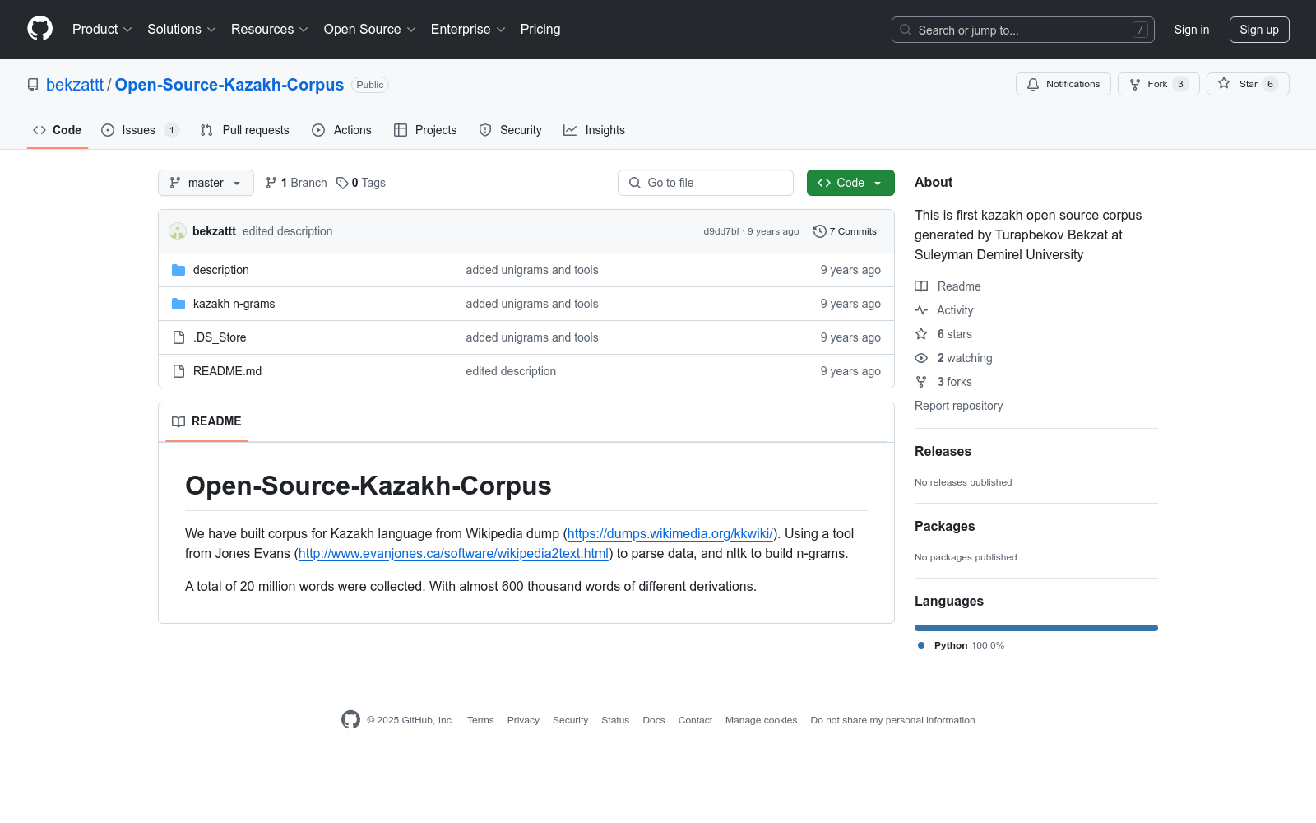Image resolution: width=1316 pixels, height=823 pixels.
Task: Click the Security shield icon
Action: [x=485, y=130]
